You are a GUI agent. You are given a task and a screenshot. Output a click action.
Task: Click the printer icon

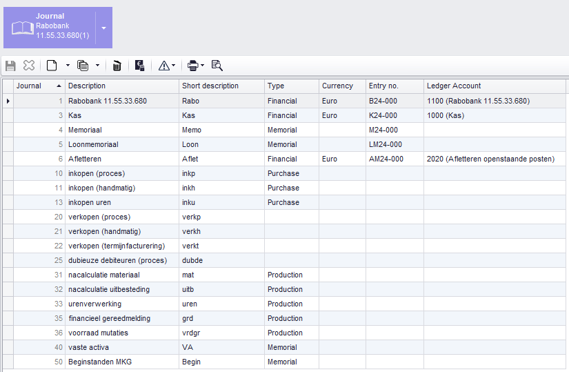tap(192, 66)
